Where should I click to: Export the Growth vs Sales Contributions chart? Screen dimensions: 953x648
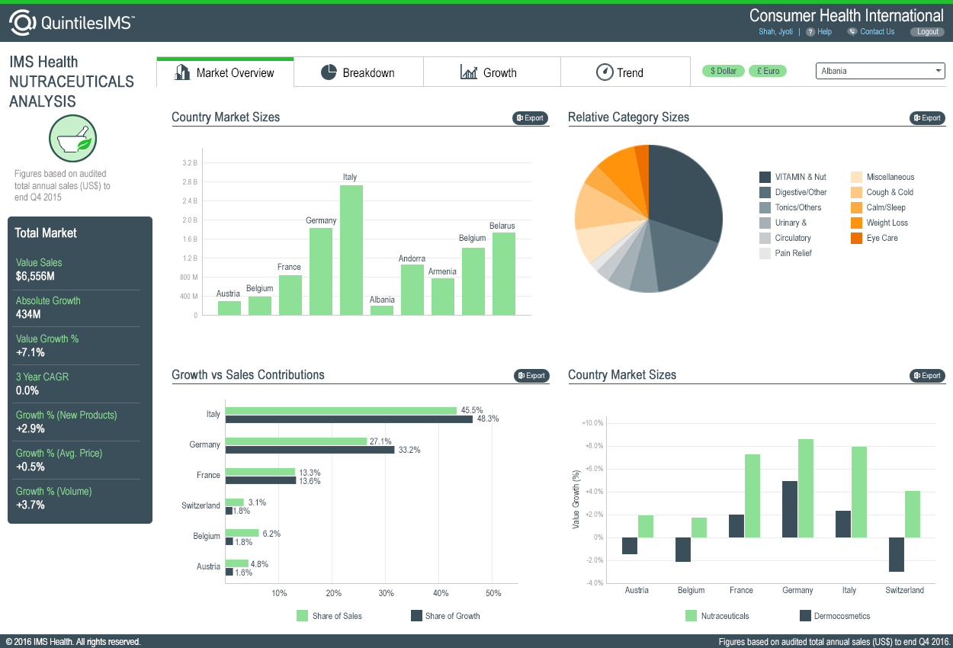click(531, 376)
